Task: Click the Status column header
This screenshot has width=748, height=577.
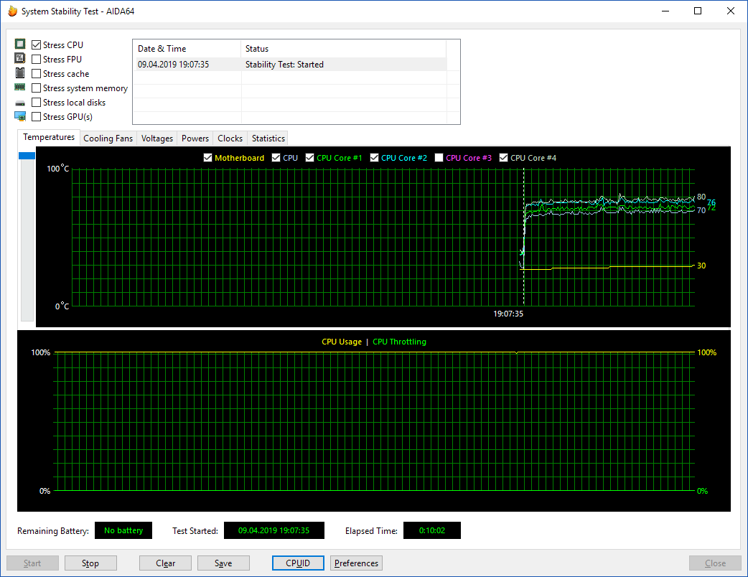Action: click(x=343, y=49)
